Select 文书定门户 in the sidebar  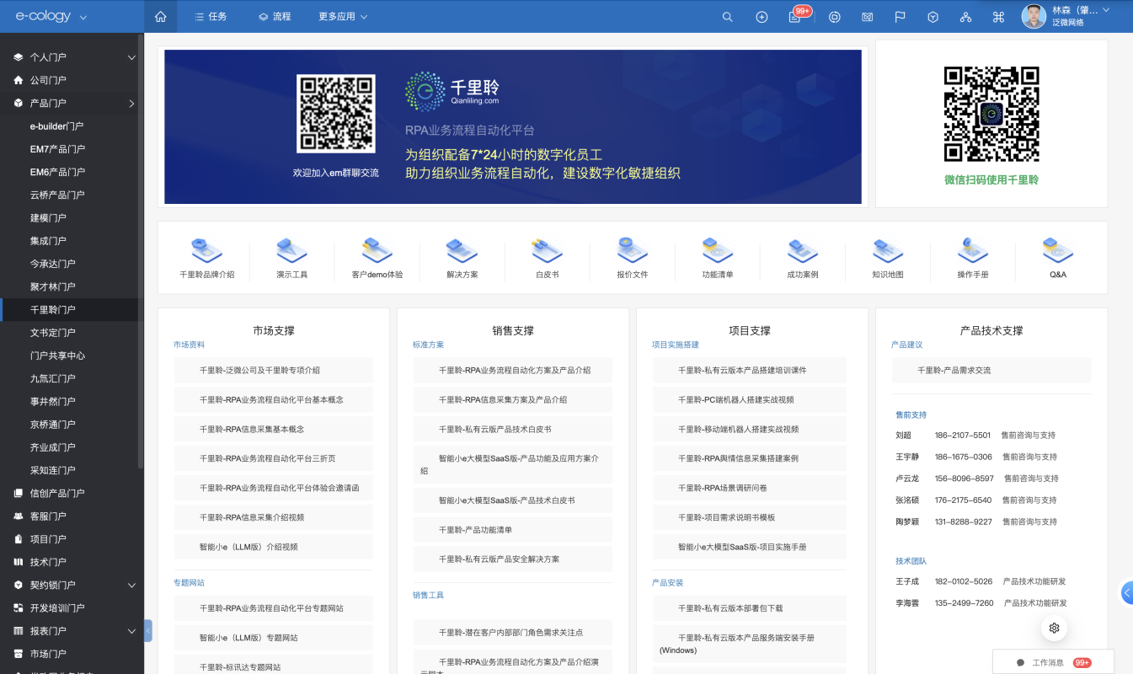52,333
